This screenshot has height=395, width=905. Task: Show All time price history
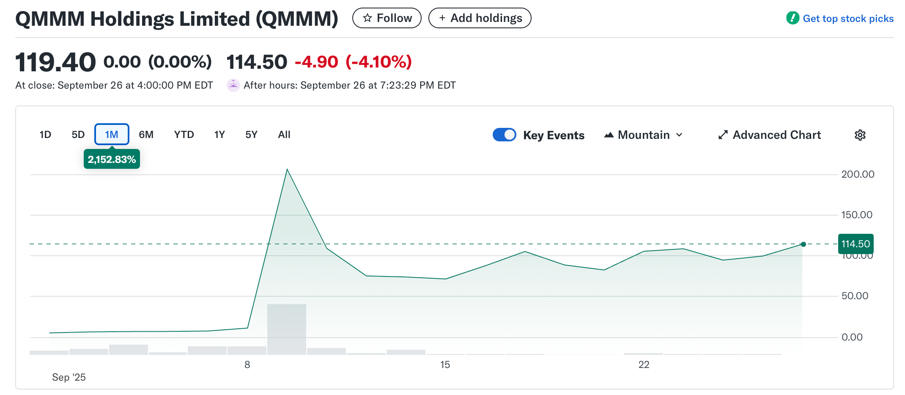point(284,135)
